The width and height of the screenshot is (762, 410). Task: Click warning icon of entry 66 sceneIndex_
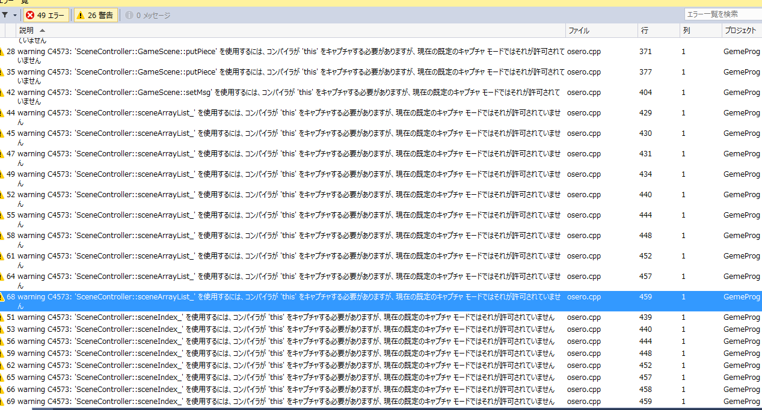(2, 390)
